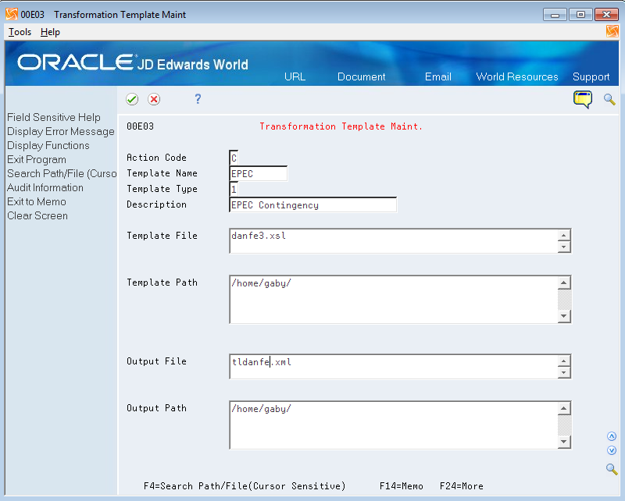Click the green checkmark OK icon
The image size is (625, 501).
(x=132, y=99)
